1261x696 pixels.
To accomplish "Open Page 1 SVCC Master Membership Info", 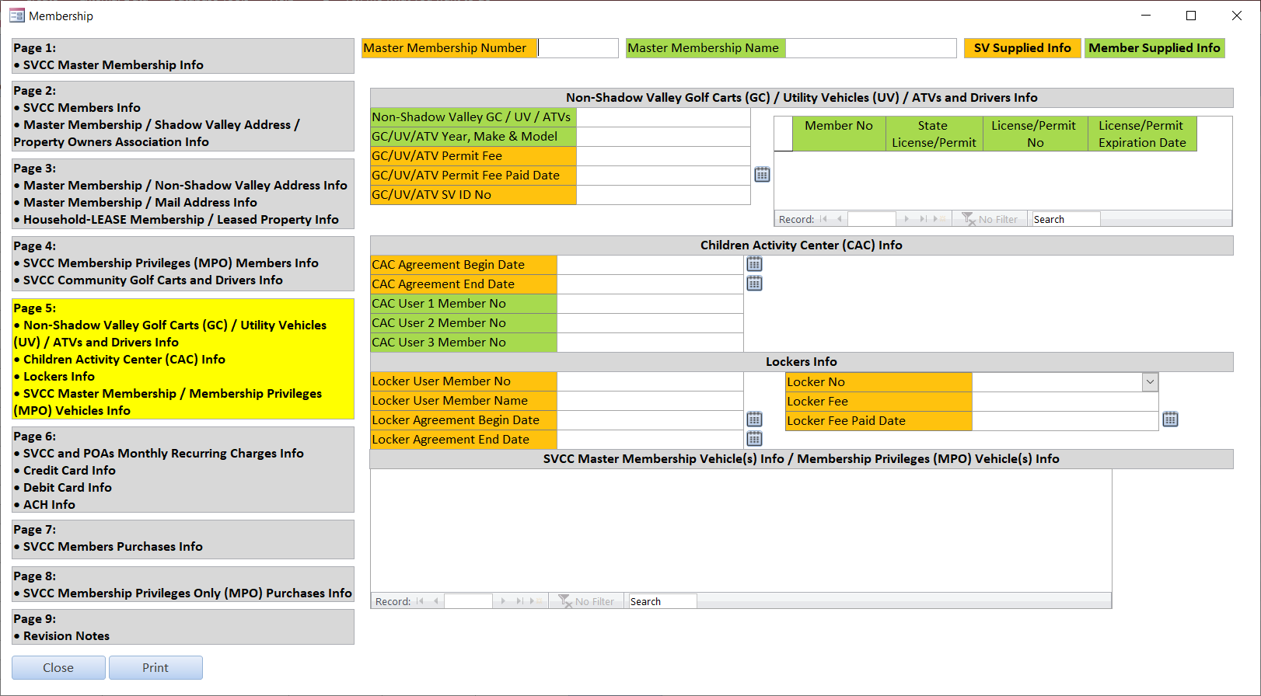I will (183, 56).
